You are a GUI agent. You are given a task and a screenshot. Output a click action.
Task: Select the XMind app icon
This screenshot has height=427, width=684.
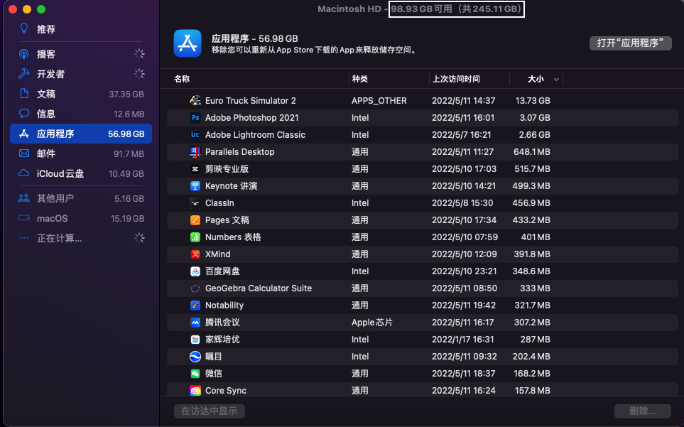click(195, 254)
